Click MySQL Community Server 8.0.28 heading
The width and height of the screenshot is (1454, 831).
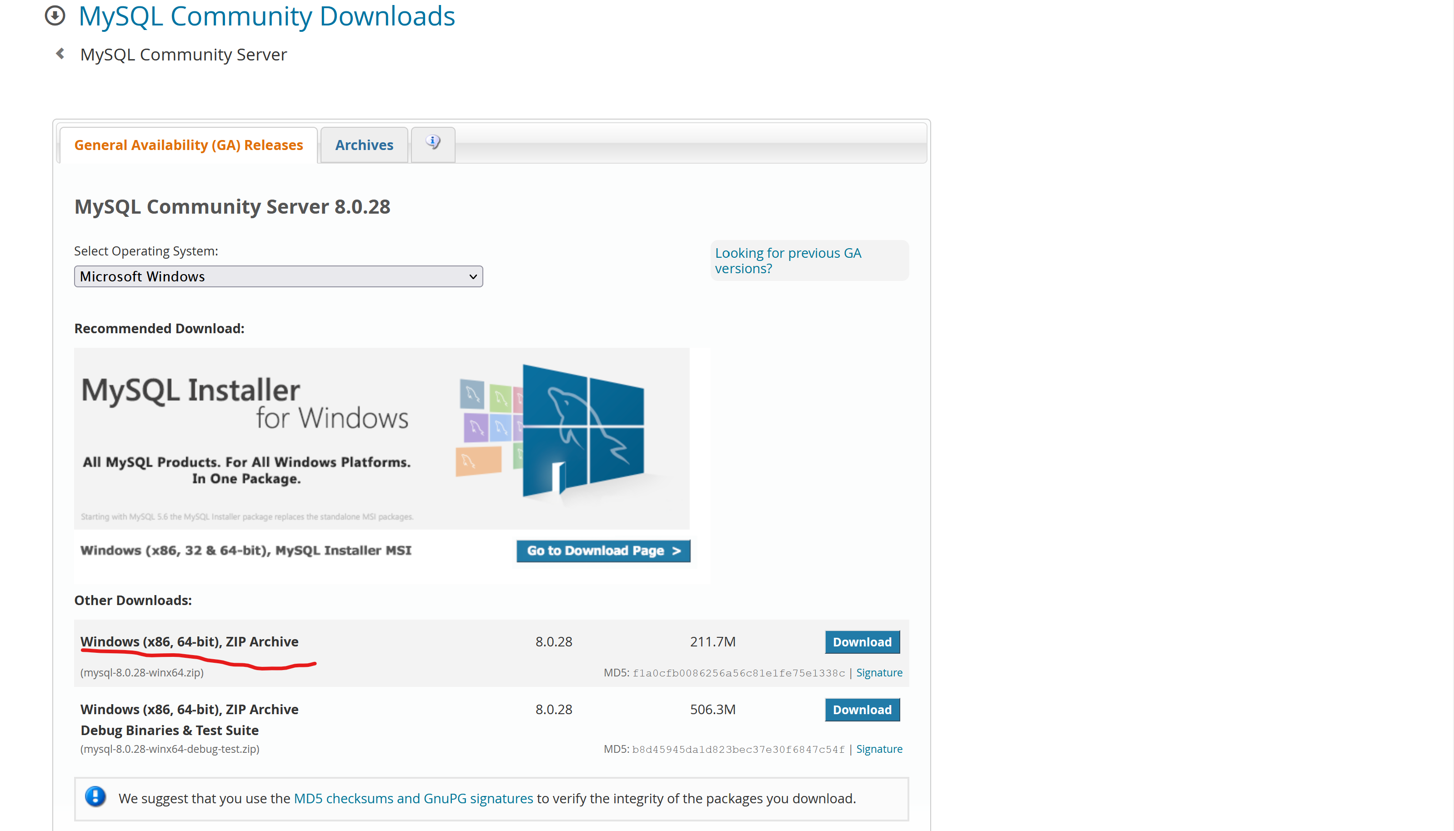point(232,206)
